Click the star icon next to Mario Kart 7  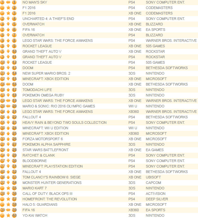[8, 188]
